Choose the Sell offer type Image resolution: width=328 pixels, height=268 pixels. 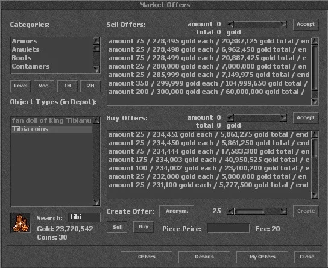[x=117, y=227]
